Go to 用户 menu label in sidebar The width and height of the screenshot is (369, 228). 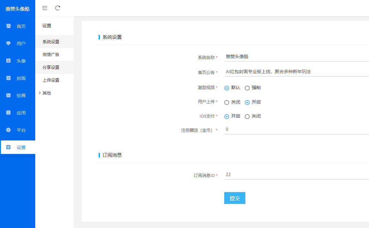coord(21,44)
